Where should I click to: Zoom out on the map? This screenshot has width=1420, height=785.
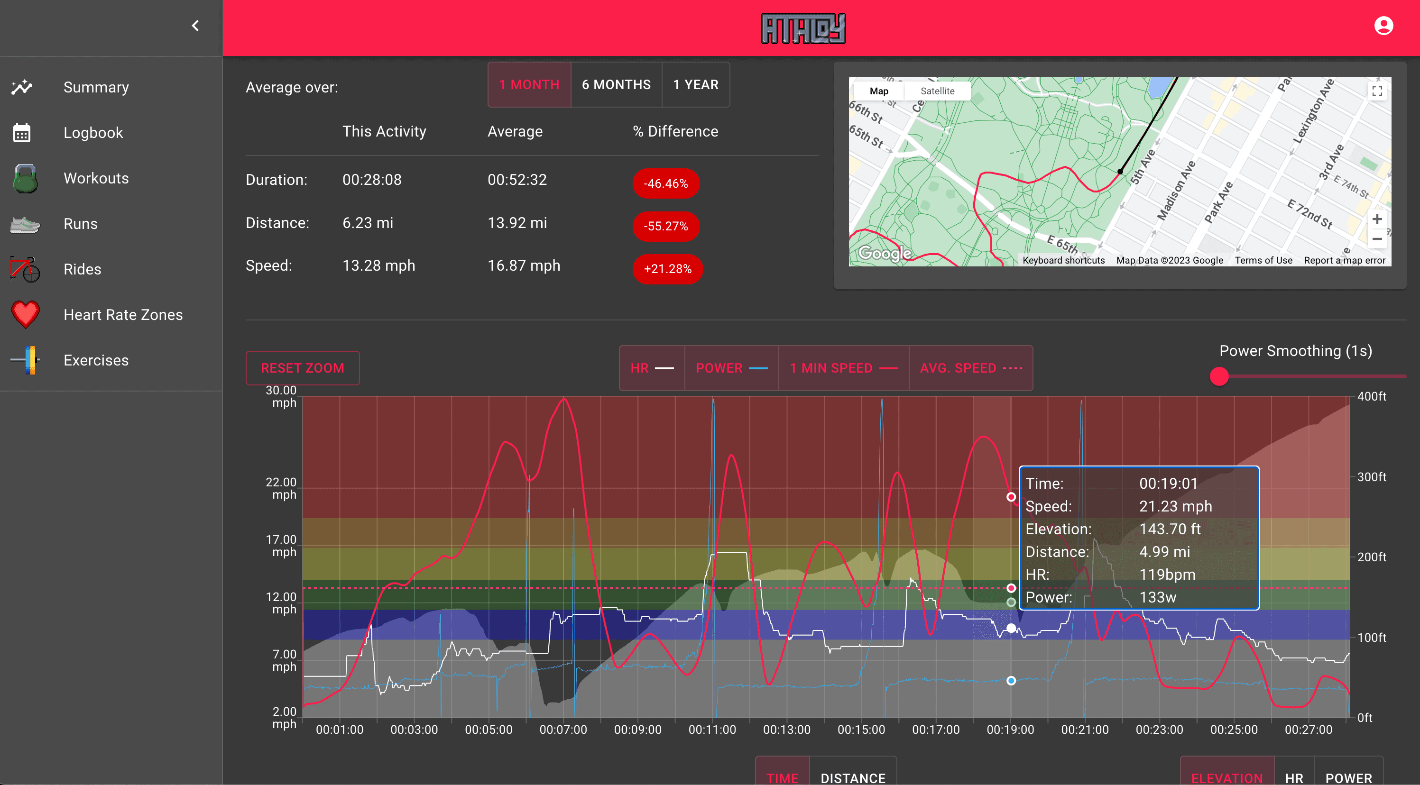[1376, 239]
